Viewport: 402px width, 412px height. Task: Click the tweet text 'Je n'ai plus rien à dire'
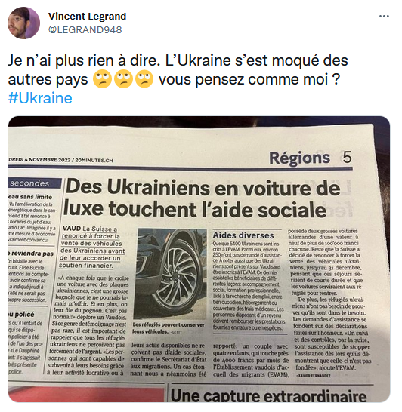84,60
